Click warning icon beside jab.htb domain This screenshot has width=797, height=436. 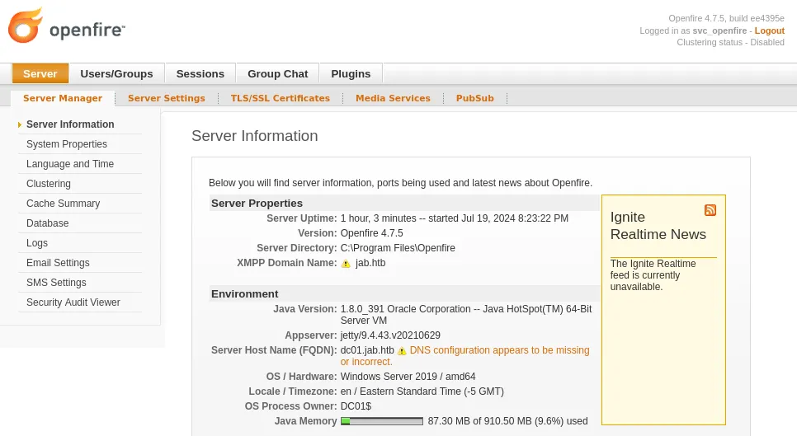click(x=346, y=264)
